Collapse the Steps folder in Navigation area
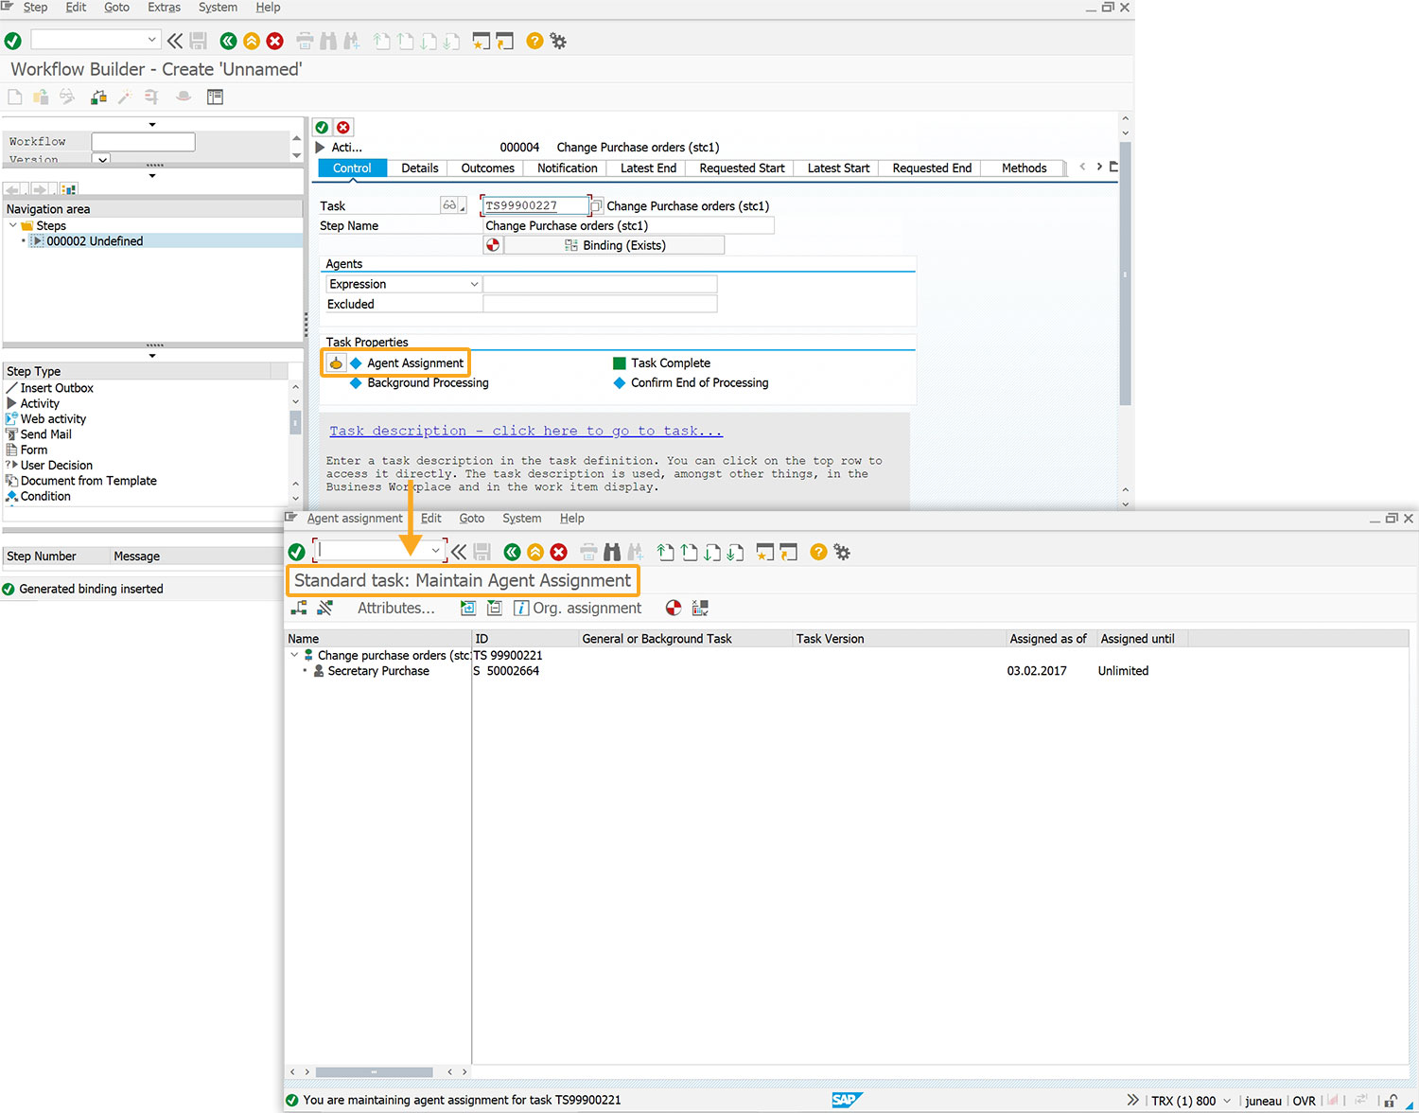The height and width of the screenshot is (1113, 1419). point(13,225)
